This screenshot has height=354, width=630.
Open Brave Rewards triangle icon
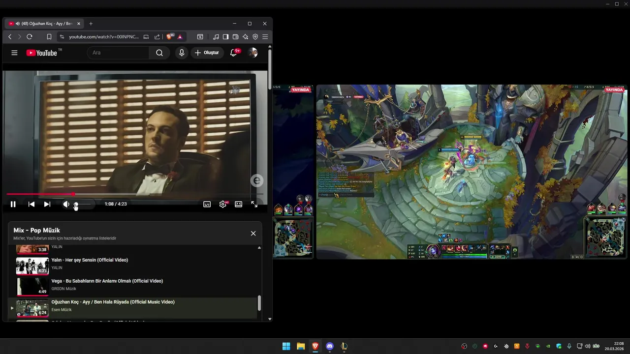click(x=180, y=37)
